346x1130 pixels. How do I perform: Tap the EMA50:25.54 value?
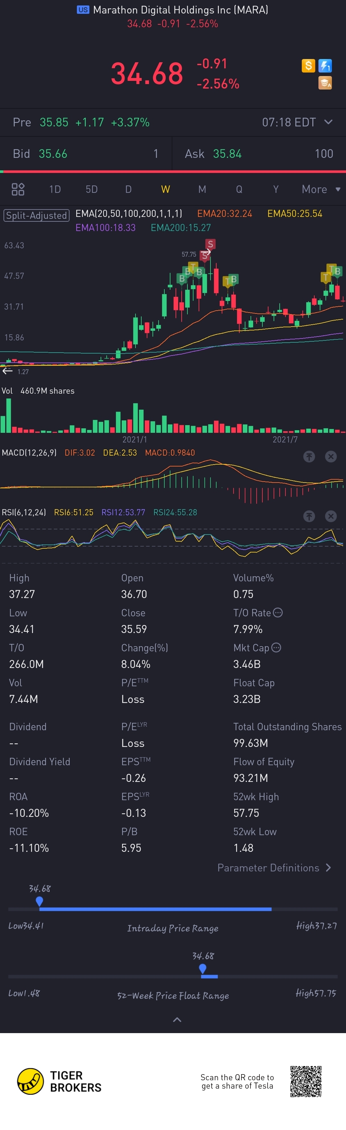click(x=295, y=214)
